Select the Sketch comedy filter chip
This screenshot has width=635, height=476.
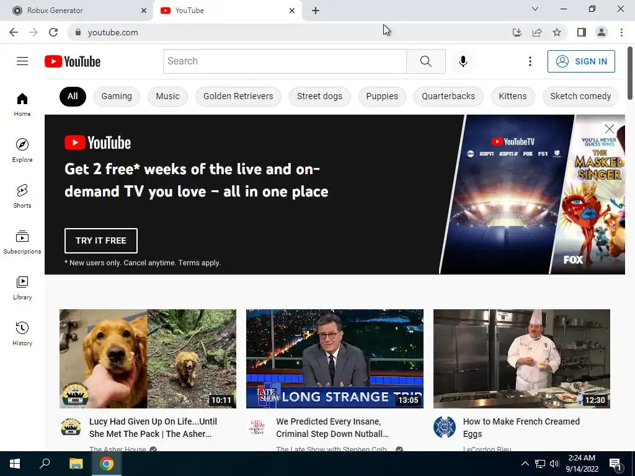[x=580, y=96]
